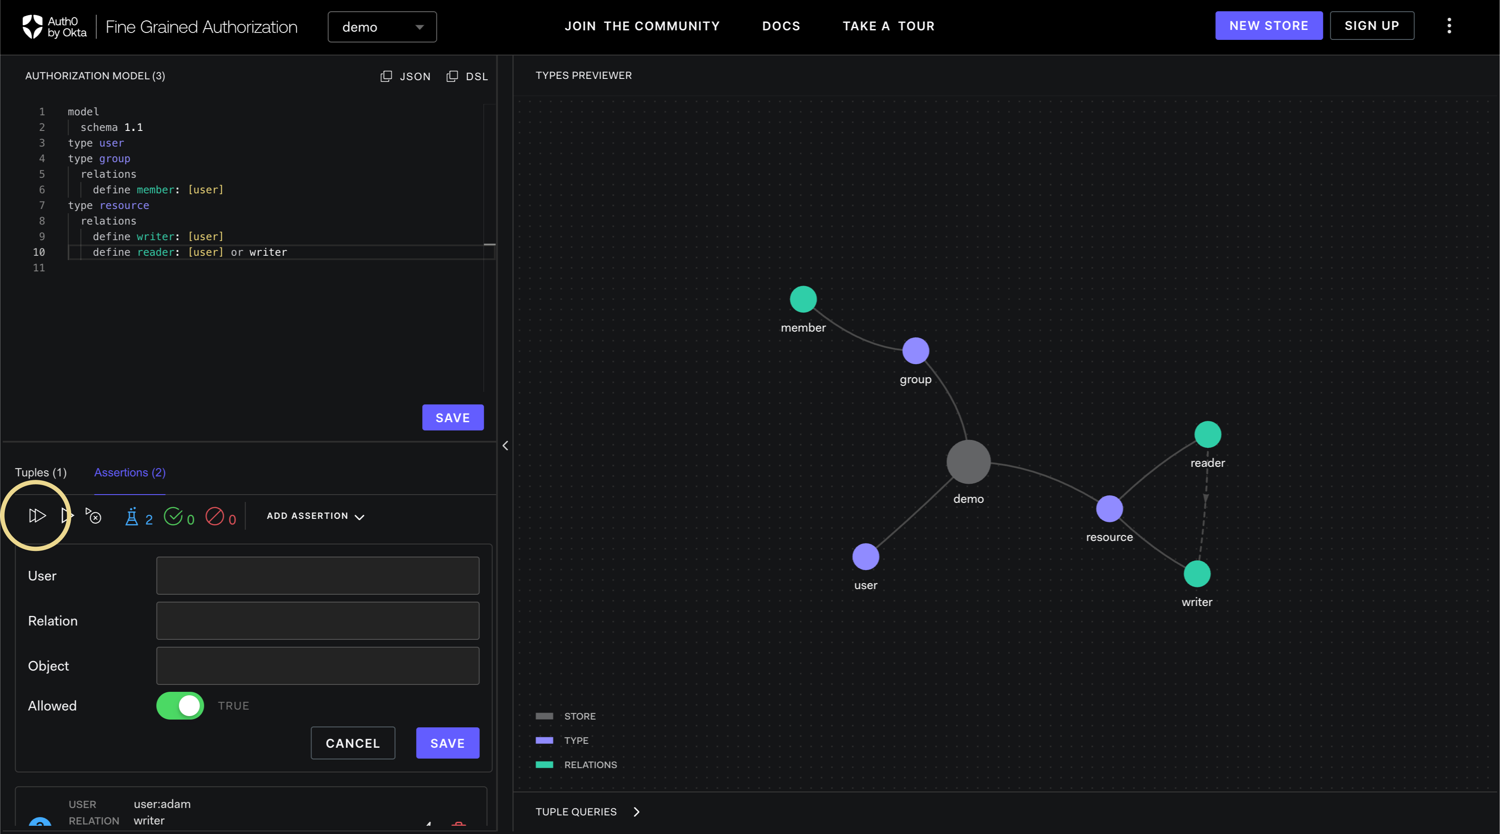Run only the failed assertions

[93, 515]
